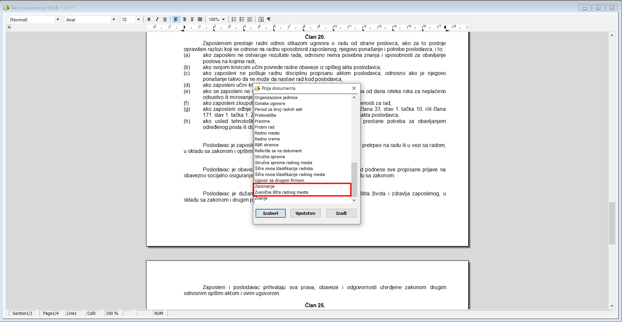Apply bulleted list formatting

[x=242, y=19]
